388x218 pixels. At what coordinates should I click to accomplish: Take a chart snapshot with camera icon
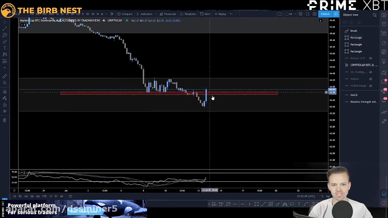coord(315,14)
